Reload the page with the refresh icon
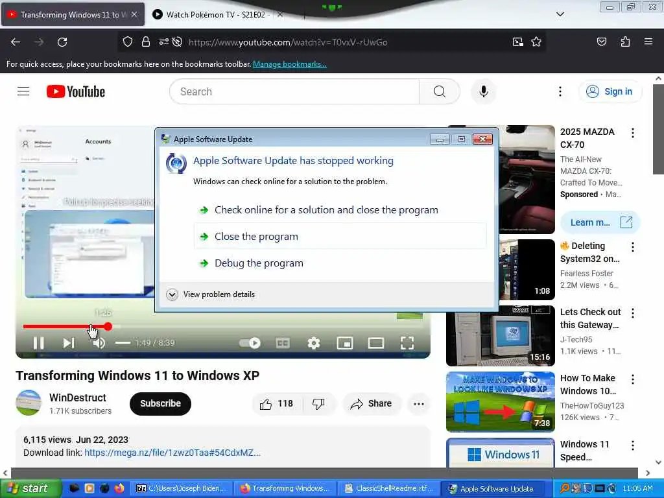 click(x=62, y=42)
